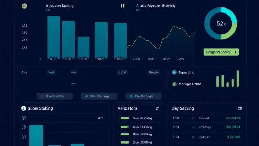
Task: Click the Seal Mactive button
Action: pos(54,96)
